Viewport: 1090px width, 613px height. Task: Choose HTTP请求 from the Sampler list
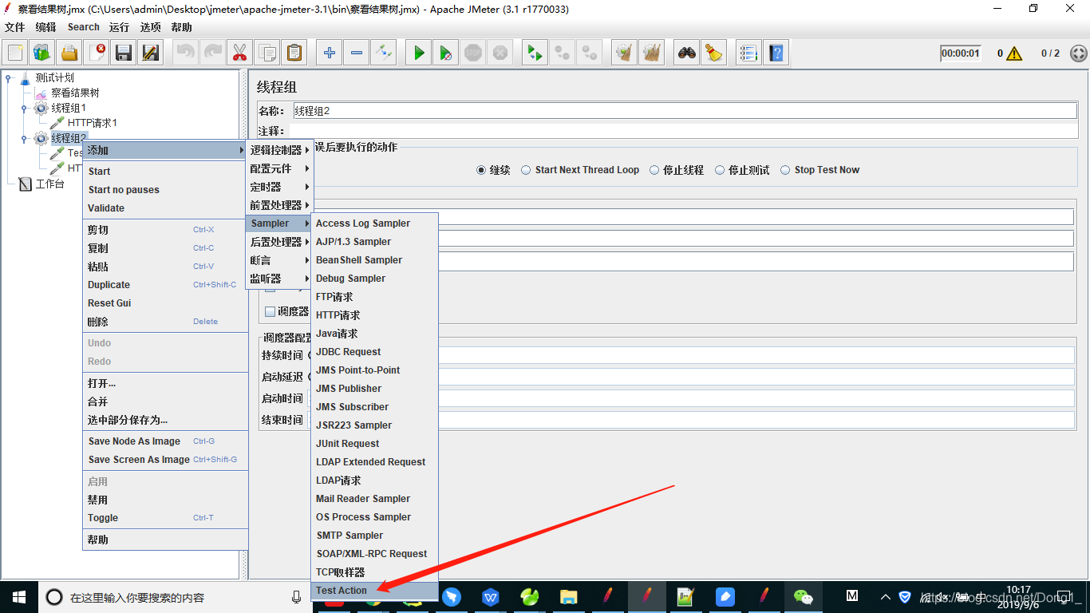[x=374, y=315]
